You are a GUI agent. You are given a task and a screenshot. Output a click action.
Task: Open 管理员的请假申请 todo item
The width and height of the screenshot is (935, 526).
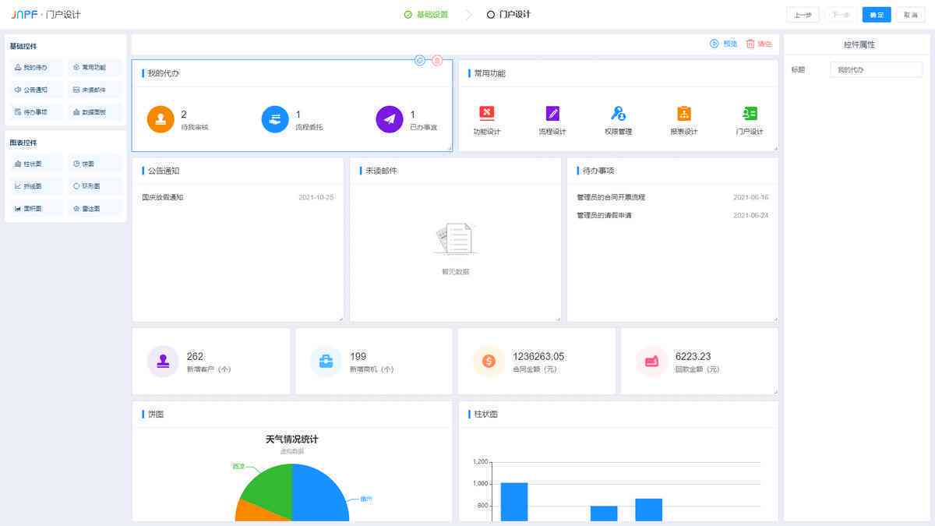(x=604, y=216)
